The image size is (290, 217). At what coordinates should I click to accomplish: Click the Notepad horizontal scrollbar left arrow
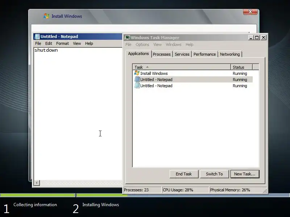click(37, 183)
